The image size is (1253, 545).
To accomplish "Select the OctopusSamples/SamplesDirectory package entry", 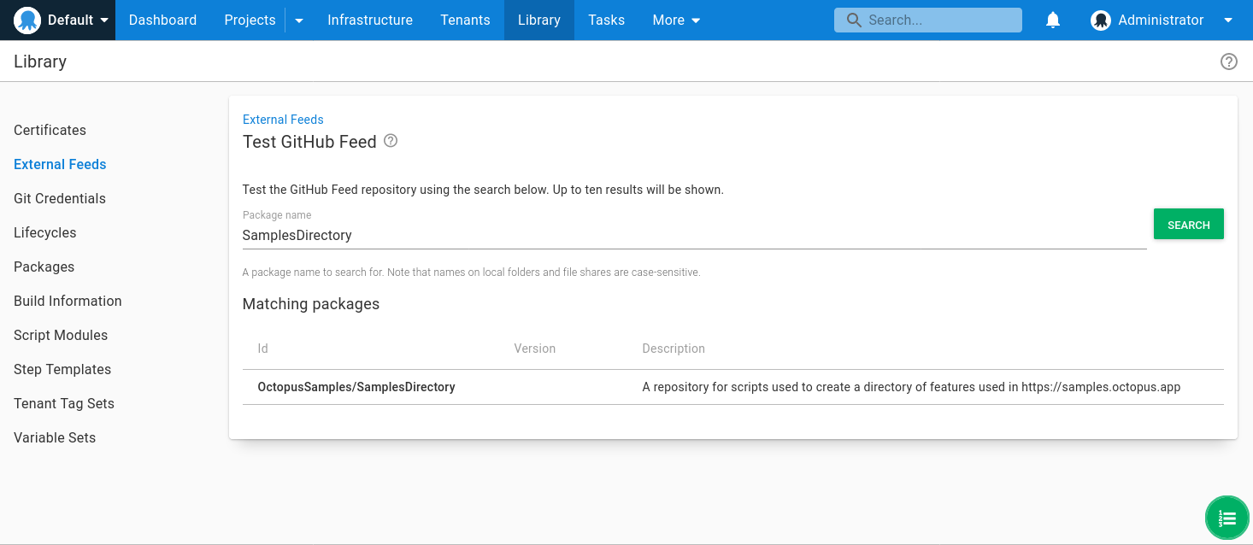I will [356, 386].
